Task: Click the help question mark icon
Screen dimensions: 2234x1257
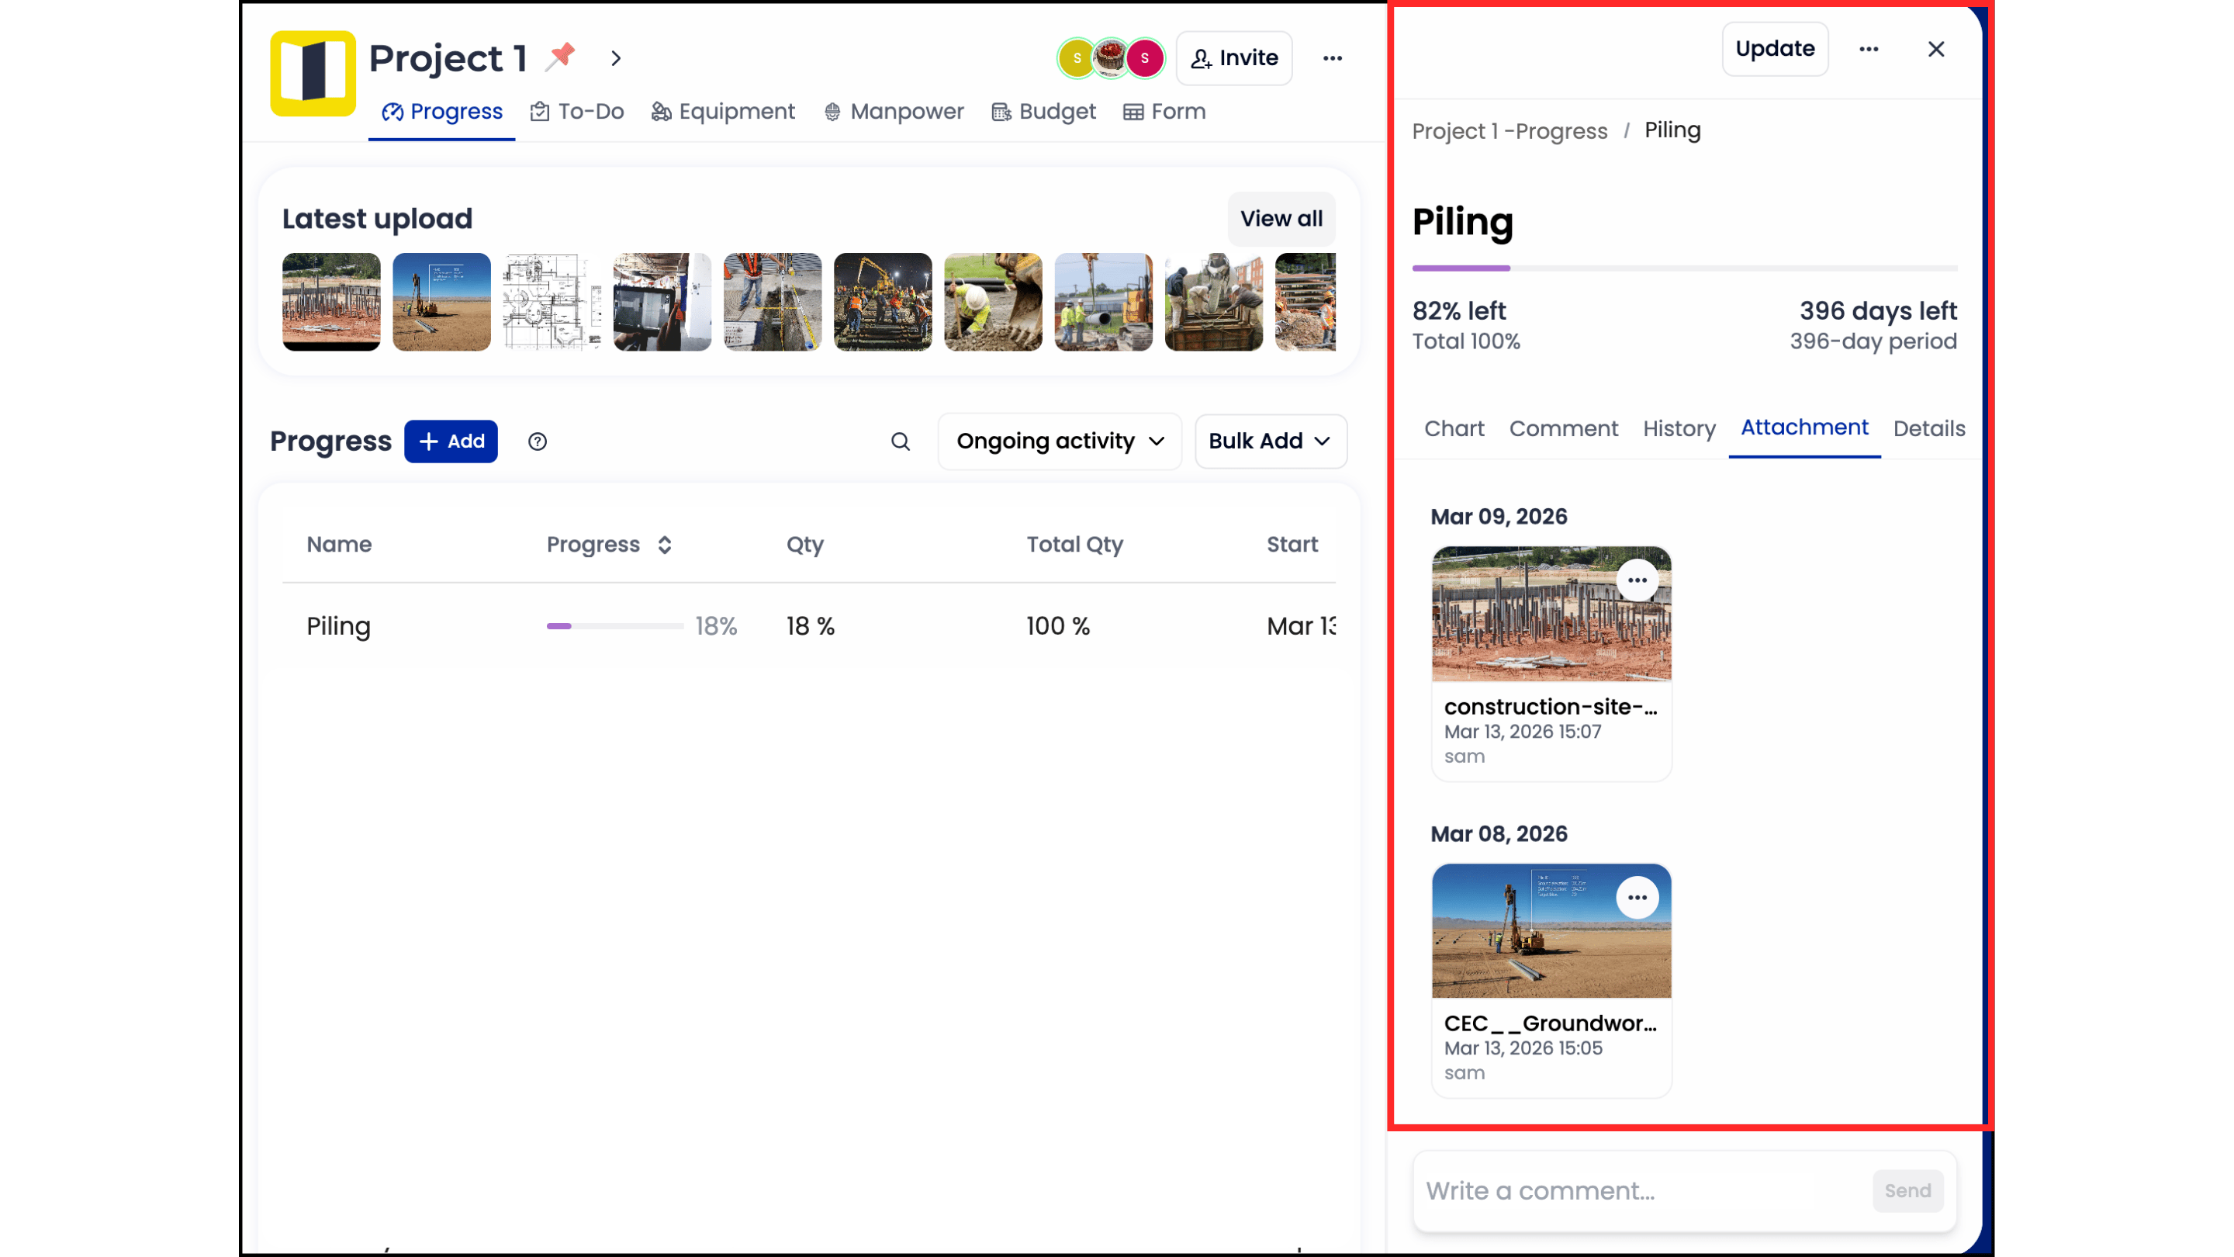Action: (538, 442)
